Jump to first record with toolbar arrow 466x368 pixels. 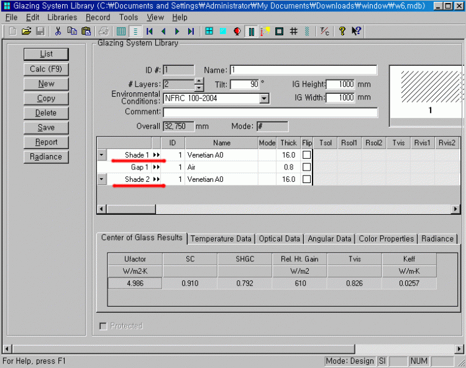pos(150,31)
